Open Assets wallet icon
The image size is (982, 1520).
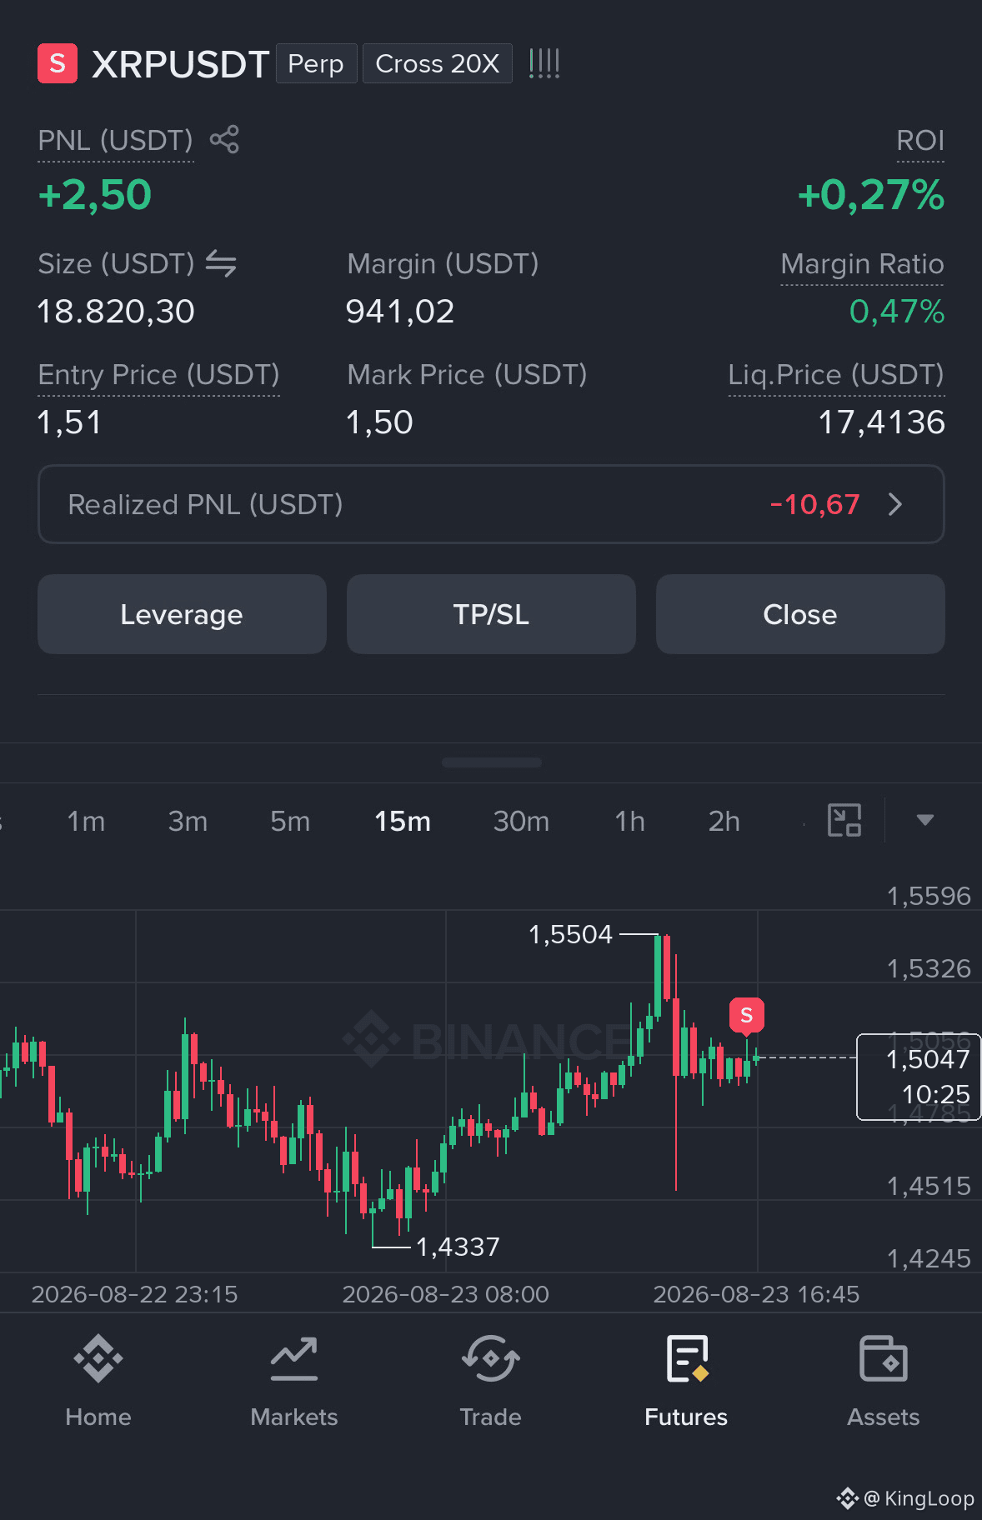point(884,1358)
